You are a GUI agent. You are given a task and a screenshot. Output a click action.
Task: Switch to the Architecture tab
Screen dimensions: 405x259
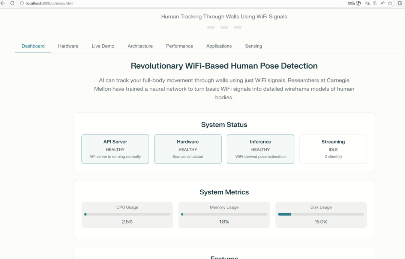click(x=140, y=46)
